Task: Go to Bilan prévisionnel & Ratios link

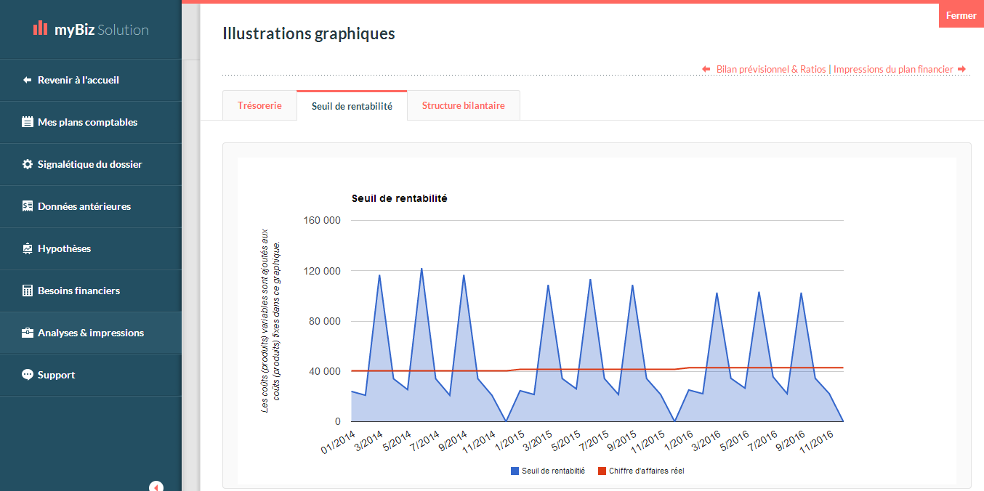Action: [x=771, y=69]
